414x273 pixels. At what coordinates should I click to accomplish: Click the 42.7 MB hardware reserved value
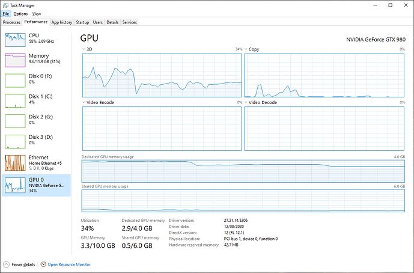coord(231,245)
